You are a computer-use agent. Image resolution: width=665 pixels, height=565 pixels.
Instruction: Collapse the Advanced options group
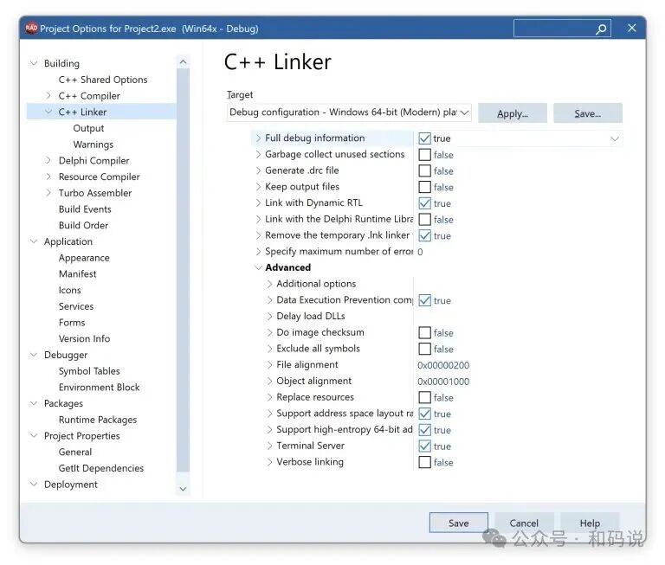pyautogui.click(x=258, y=267)
